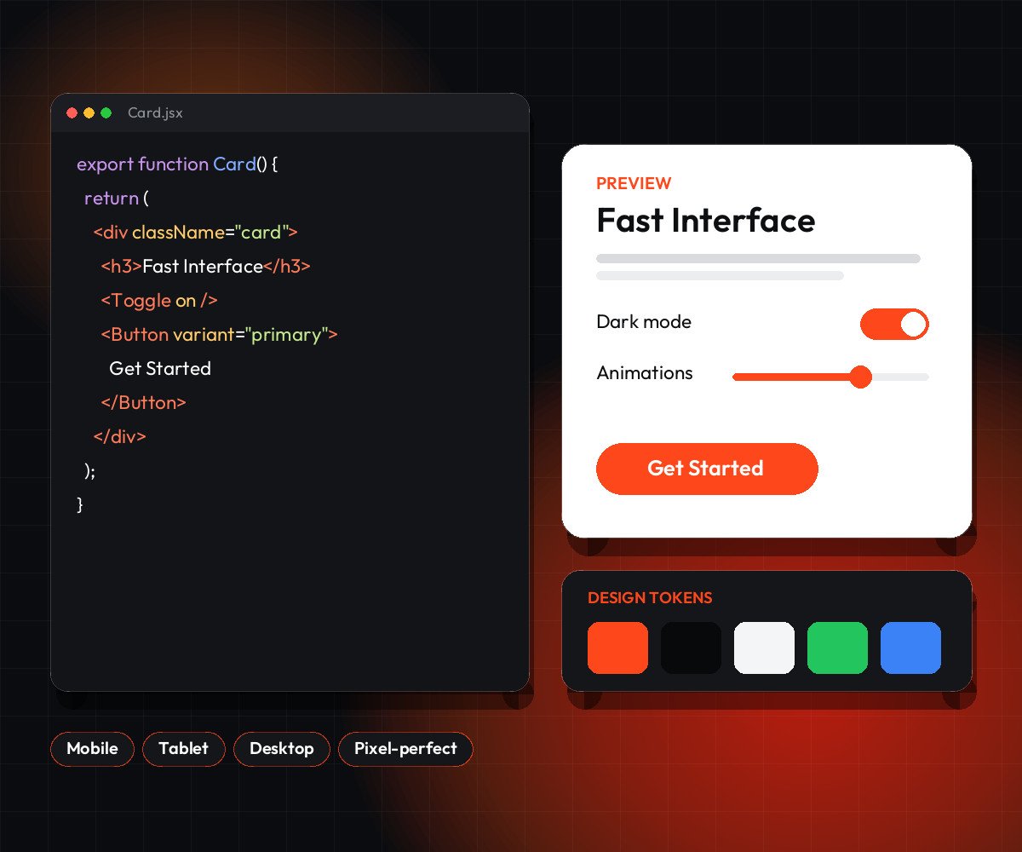Click the DESIGN TOKENS heading
The height and width of the screenshot is (852, 1022).
650,598
